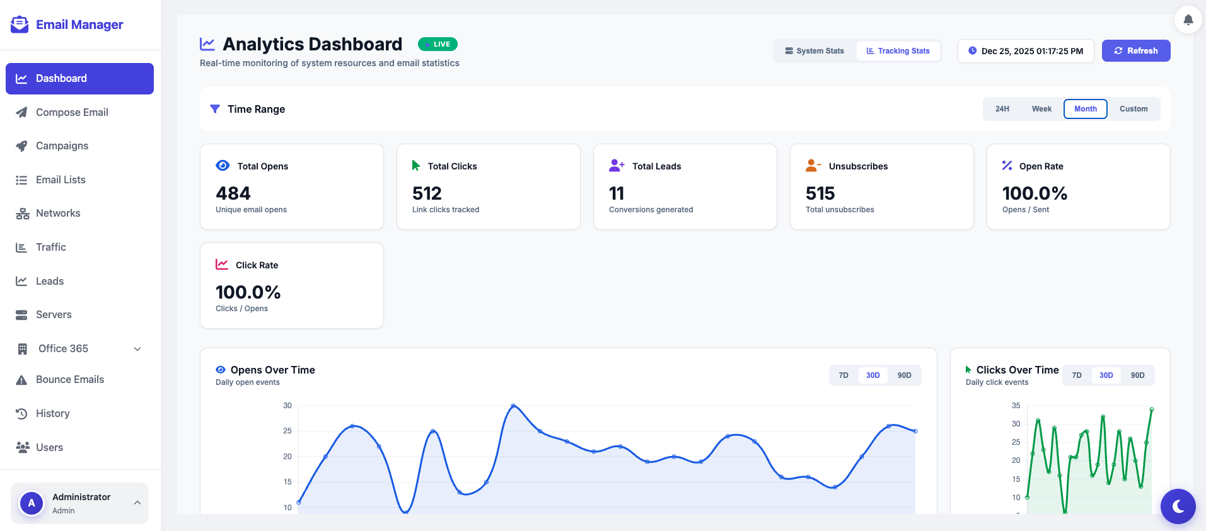Open Compose Email via paper plane icon

point(21,112)
